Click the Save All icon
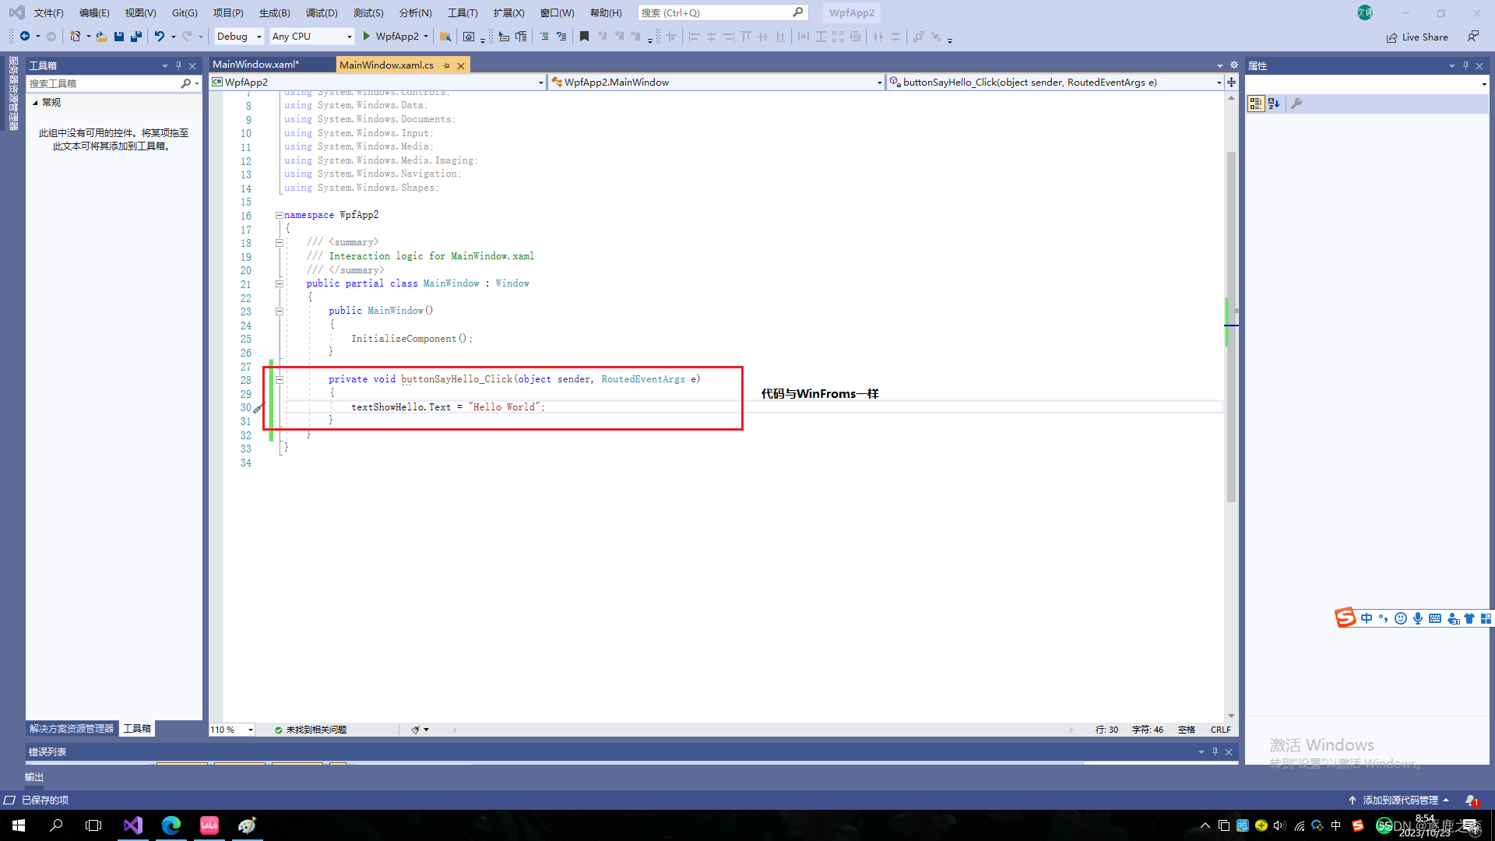The width and height of the screenshot is (1495, 841). [136, 37]
